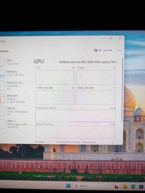Click the 6.0 GB dedicated memory value

coord(113,108)
